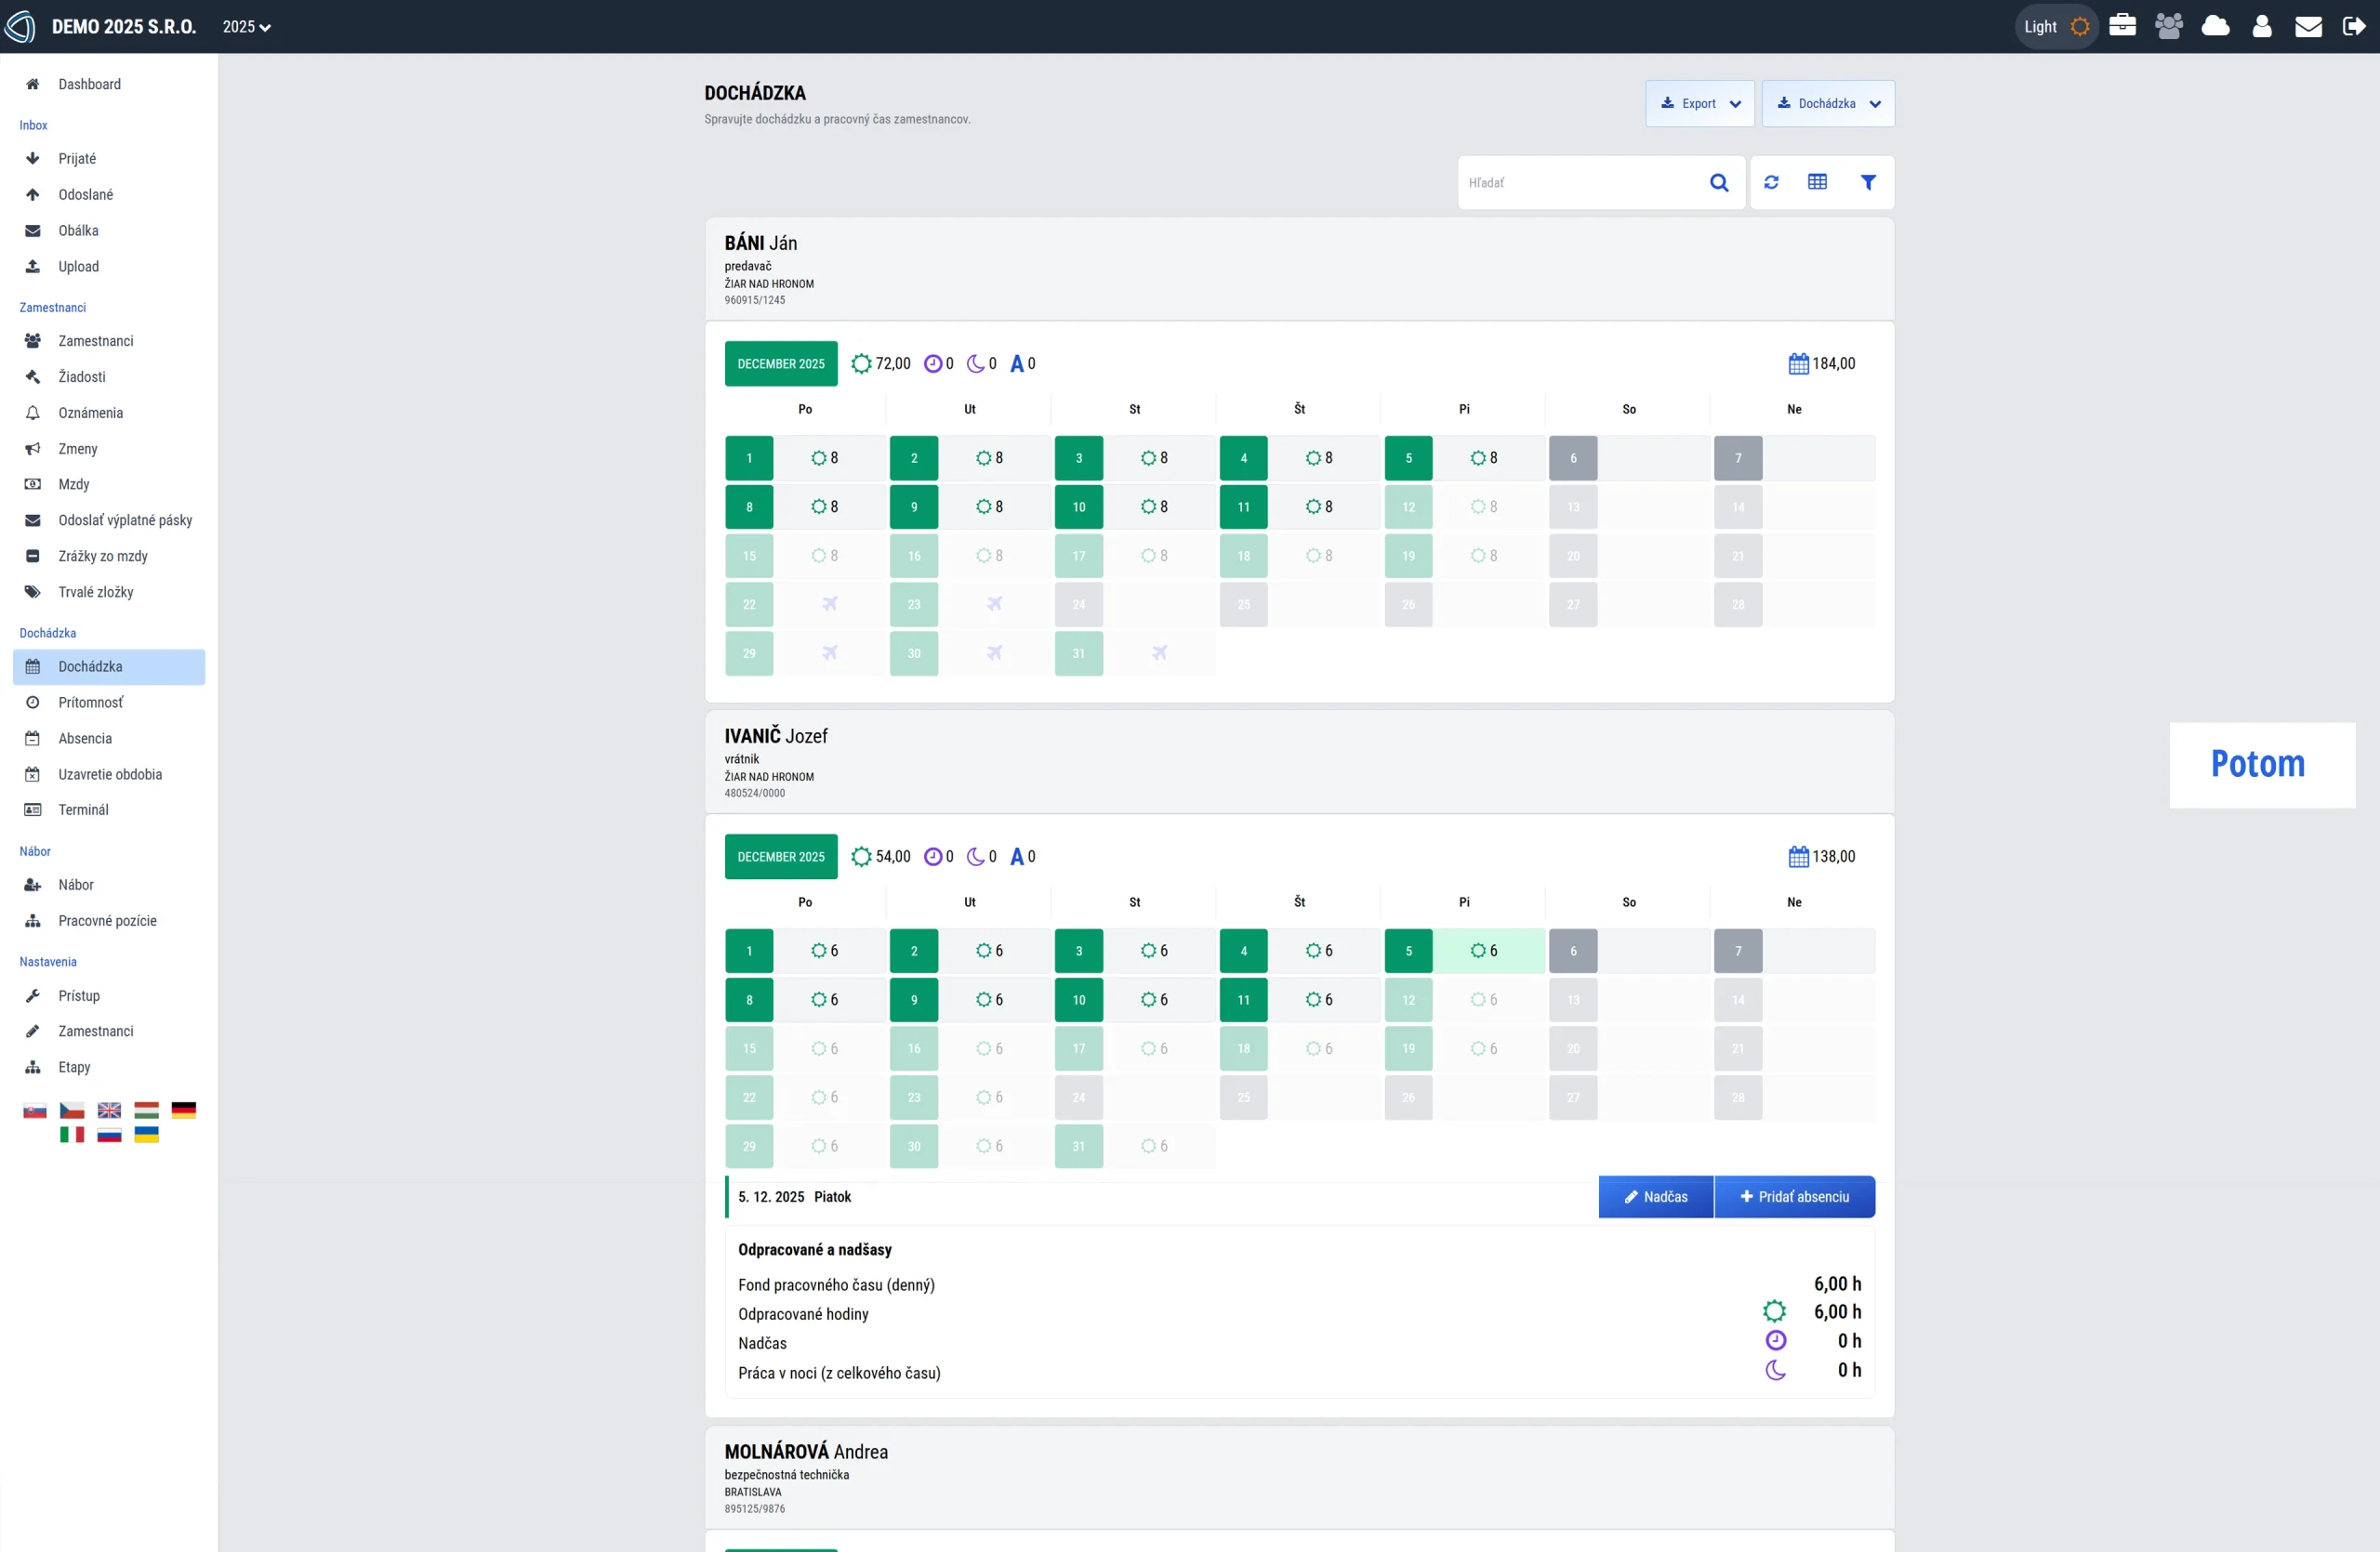Select day 4 in Ivanič Jozef's calendar

coord(1243,951)
